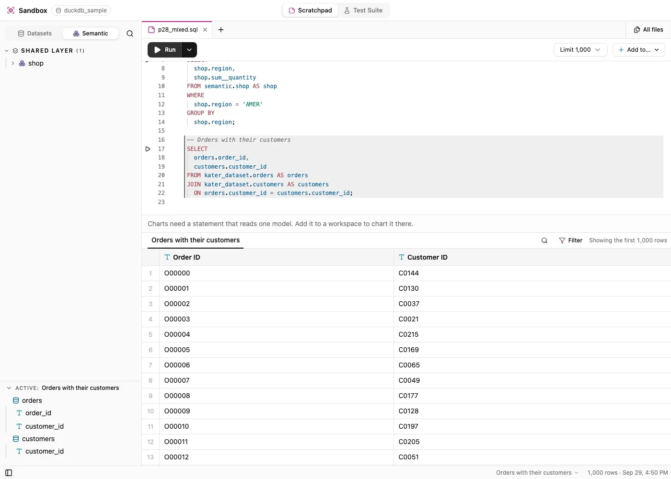
Task: Click the Shared Layer stack icon
Action: (x=15, y=51)
